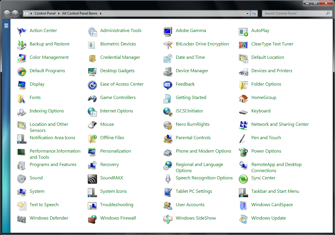Click the Forward navigation button
Screen dimensions: 335x235
click(x=15, y=13)
